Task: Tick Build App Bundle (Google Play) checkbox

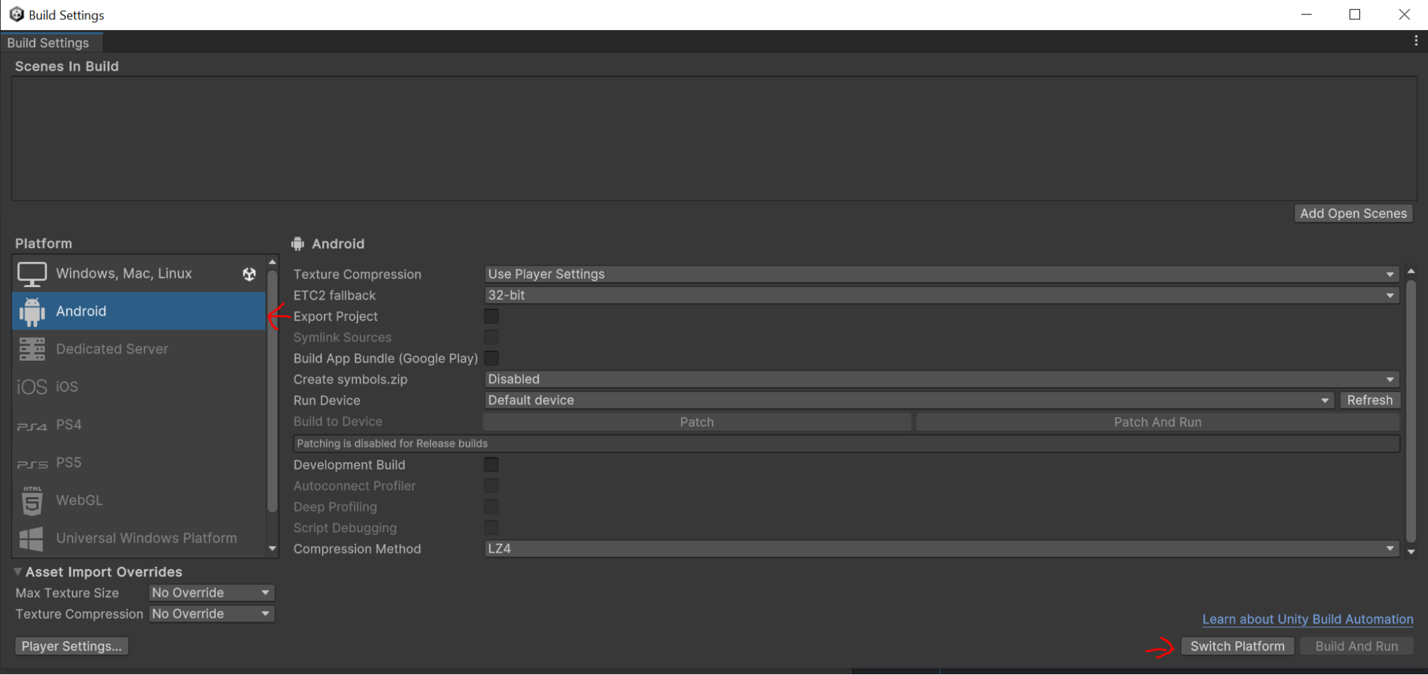Action: coord(491,359)
